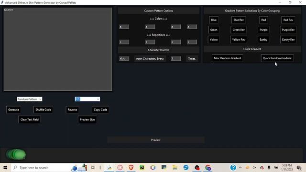Click the Generate button
The width and height of the screenshot is (306, 172).
coord(13,109)
